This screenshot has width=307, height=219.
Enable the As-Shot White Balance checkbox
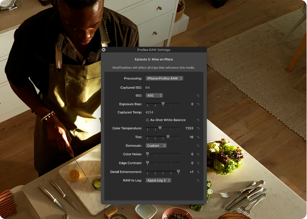(x=147, y=120)
